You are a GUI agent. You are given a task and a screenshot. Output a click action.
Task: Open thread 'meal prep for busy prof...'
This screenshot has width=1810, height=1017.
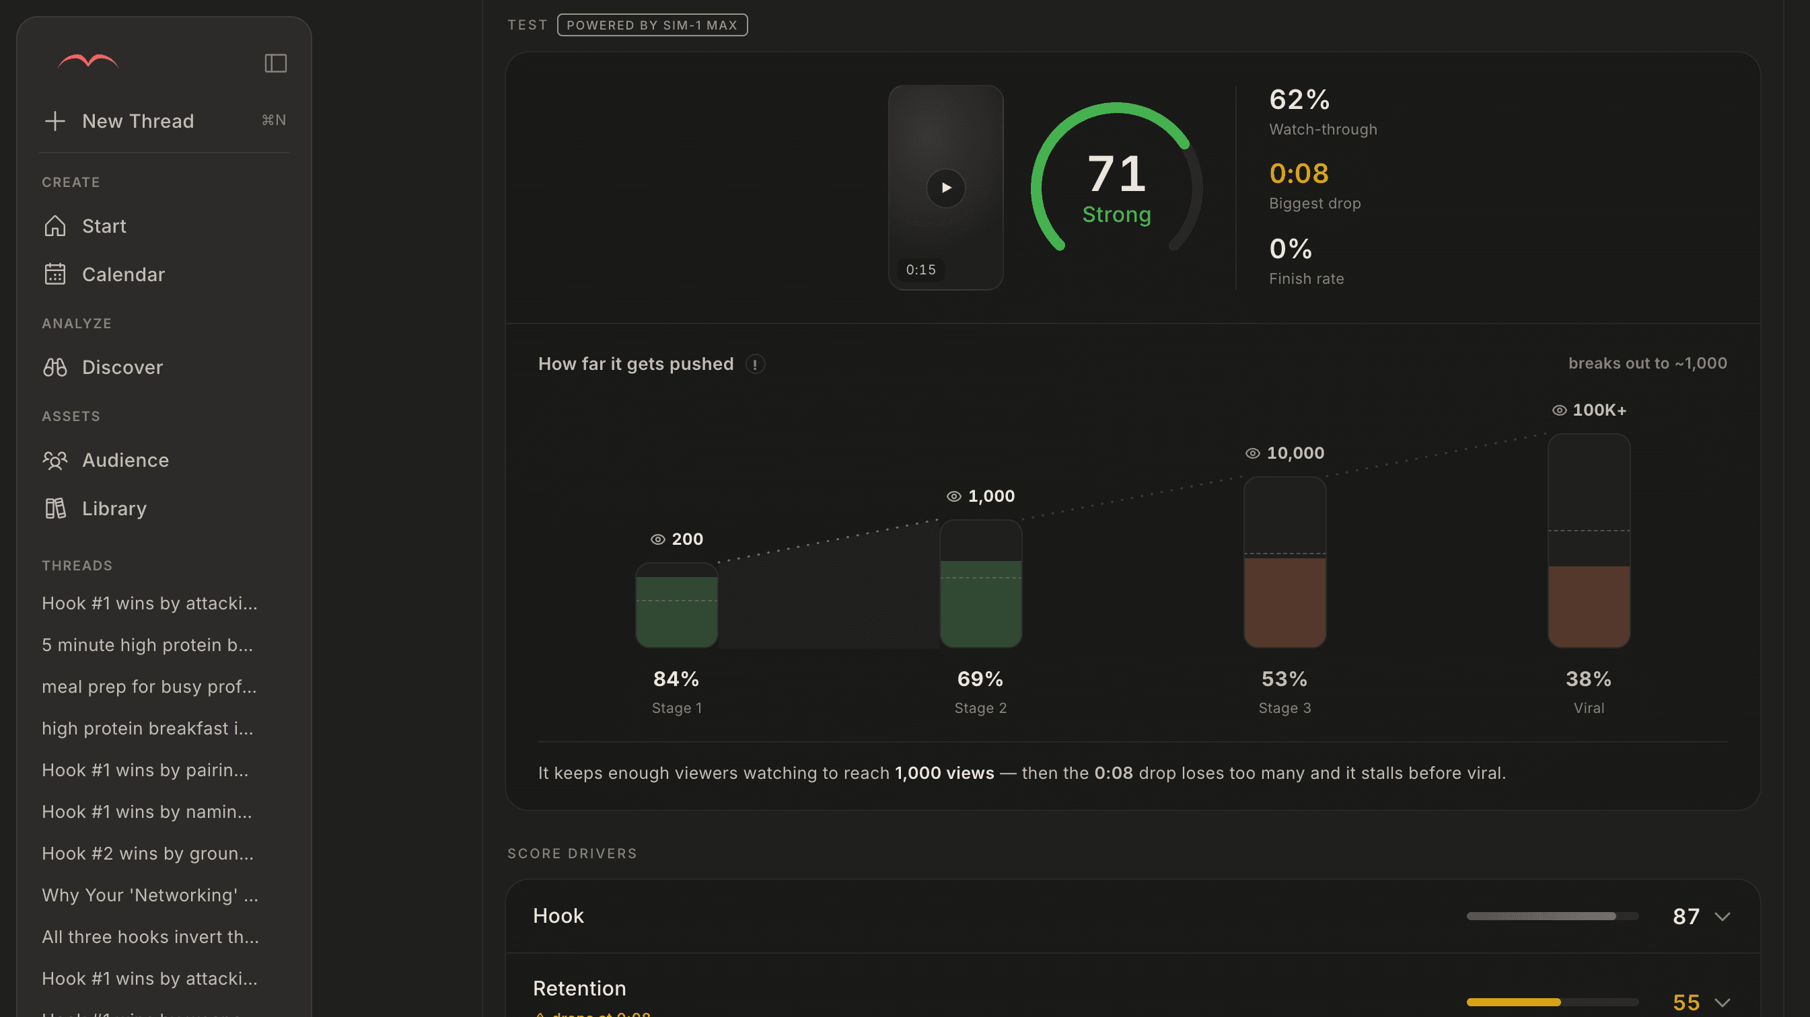(149, 686)
